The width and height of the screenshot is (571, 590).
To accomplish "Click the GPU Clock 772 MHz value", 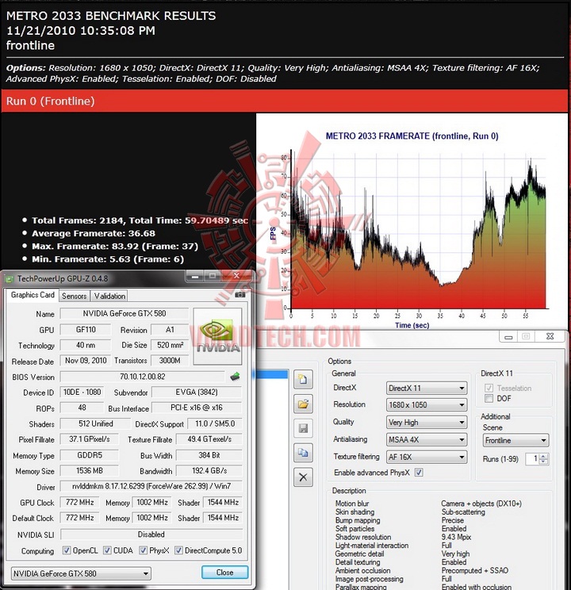I will pos(79,502).
